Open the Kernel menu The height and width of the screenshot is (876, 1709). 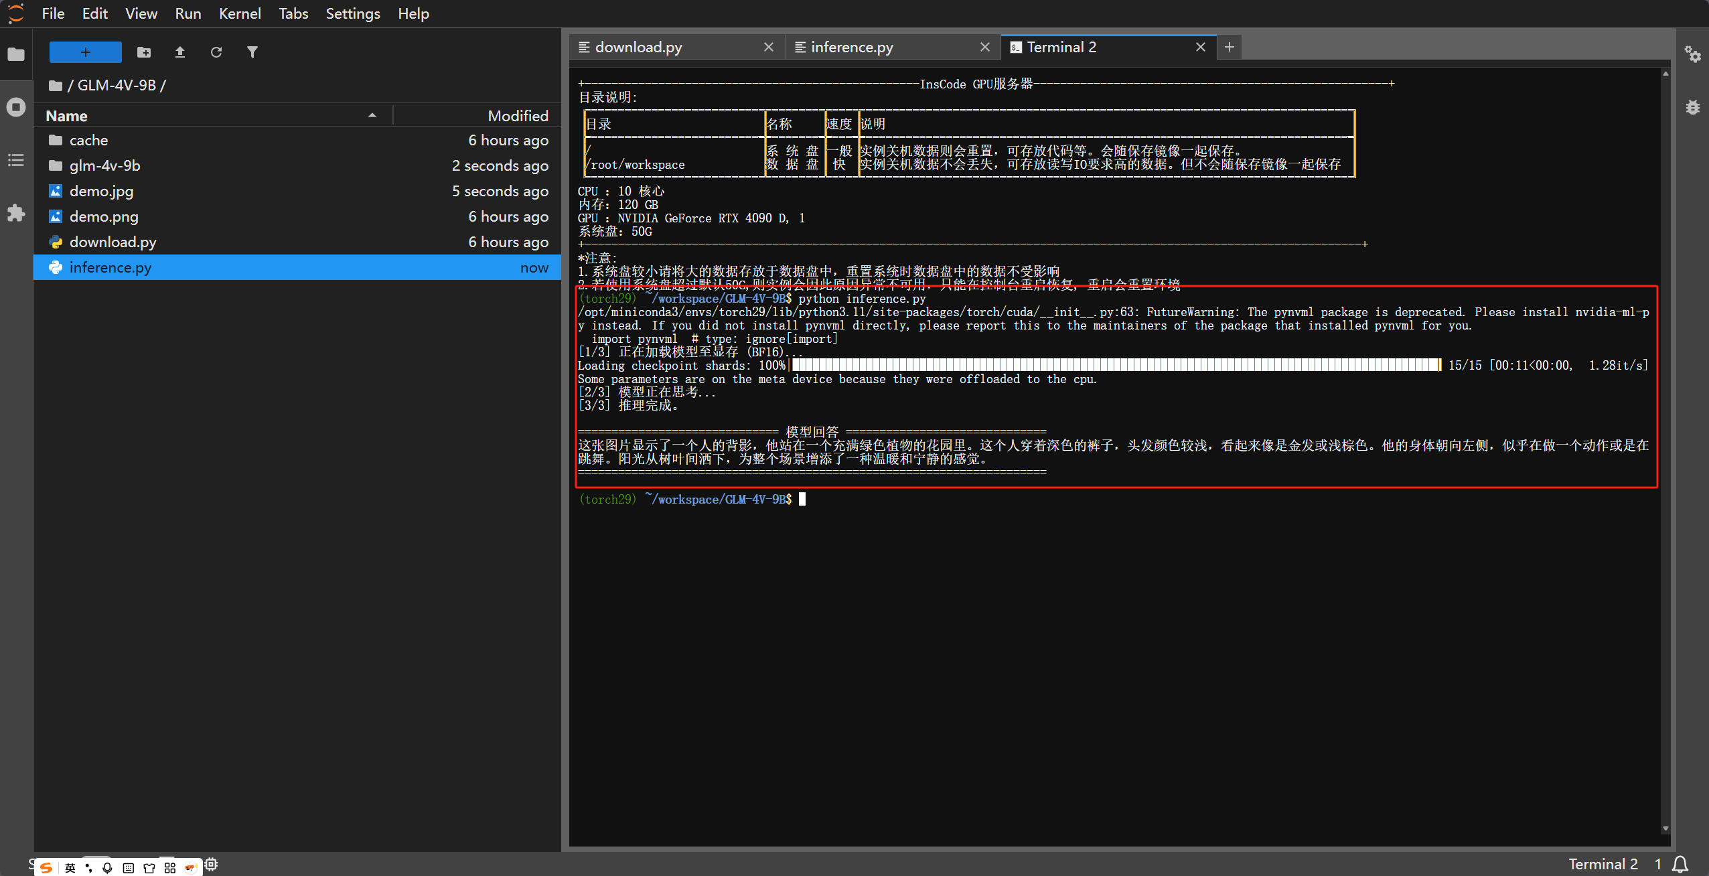pyautogui.click(x=239, y=13)
